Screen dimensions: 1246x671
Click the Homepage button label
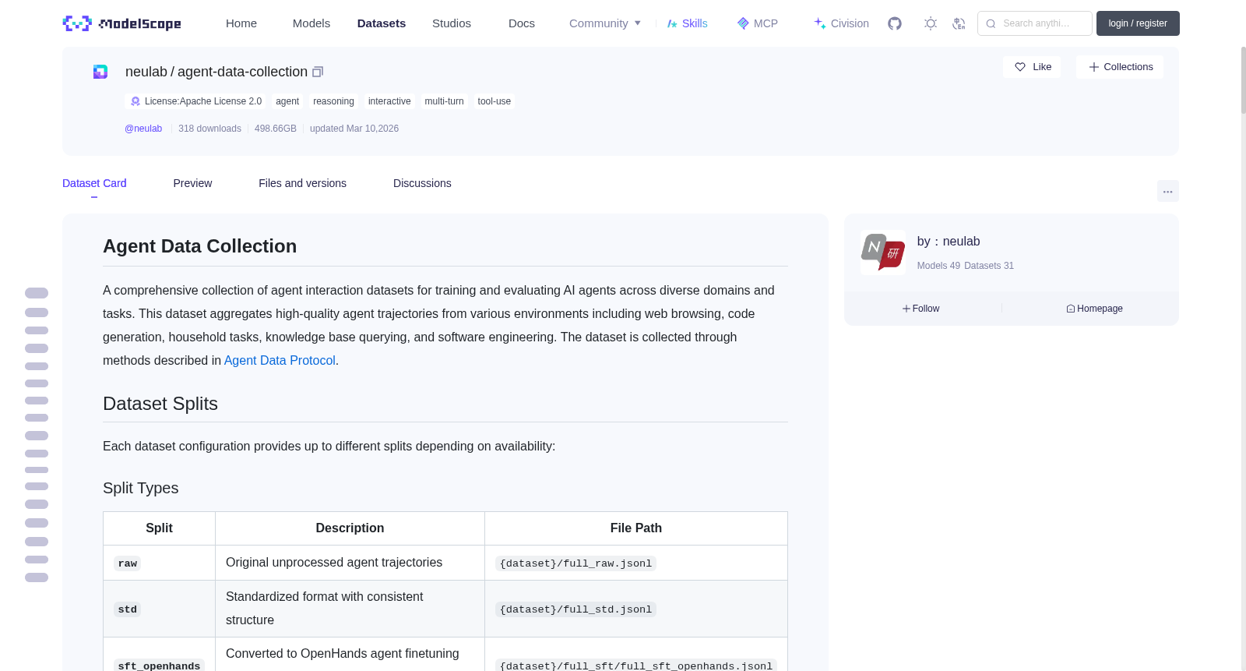(x=1100, y=309)
